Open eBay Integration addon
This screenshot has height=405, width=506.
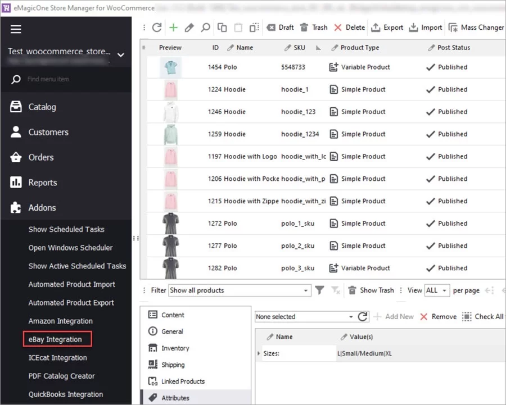coord(55,339)
